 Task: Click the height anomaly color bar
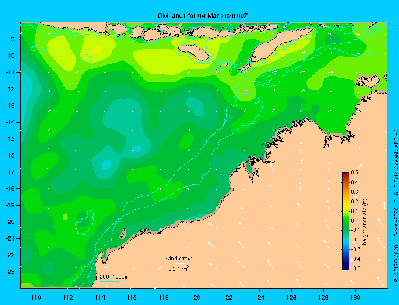pyautogui.click(x=346, y=221)
